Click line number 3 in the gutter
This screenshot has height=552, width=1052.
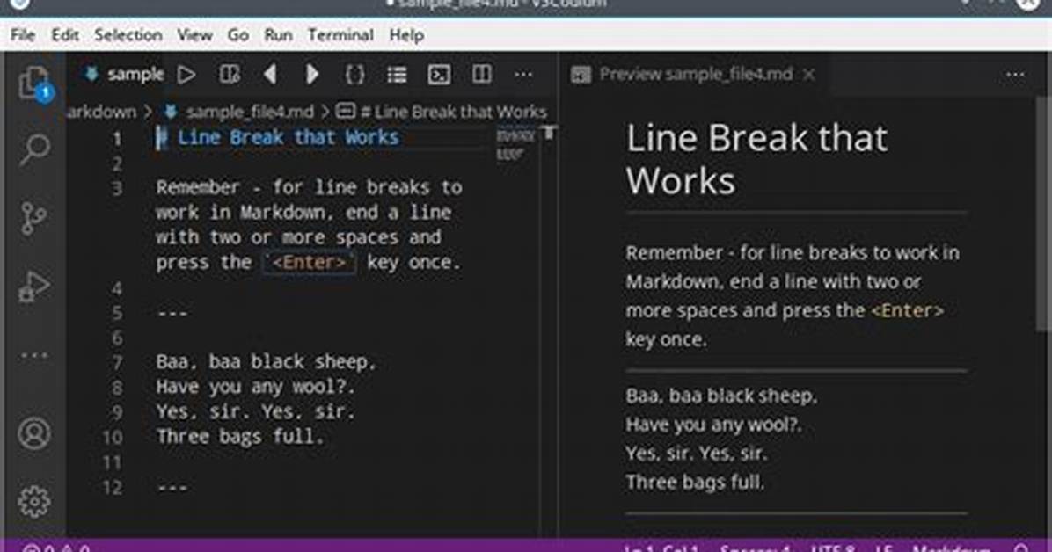click(117, 188)
